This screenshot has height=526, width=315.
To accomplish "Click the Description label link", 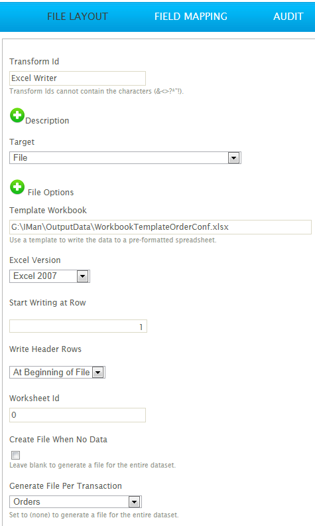I will point(47,121).
